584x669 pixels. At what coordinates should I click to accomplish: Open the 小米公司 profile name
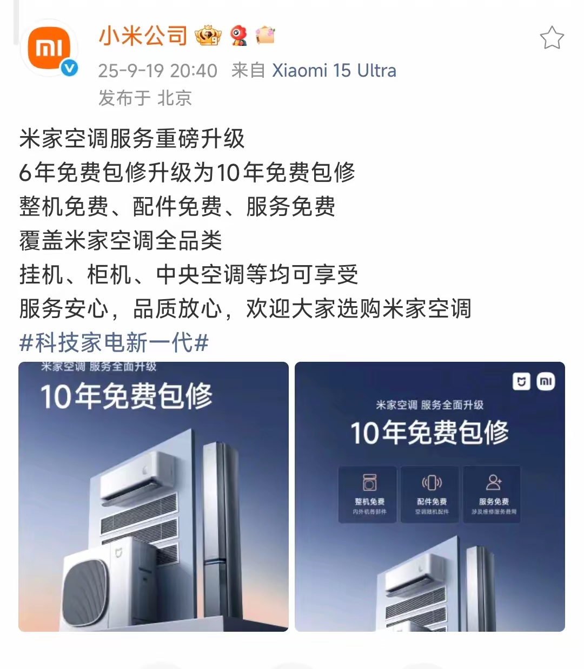[x=143, y=36]
